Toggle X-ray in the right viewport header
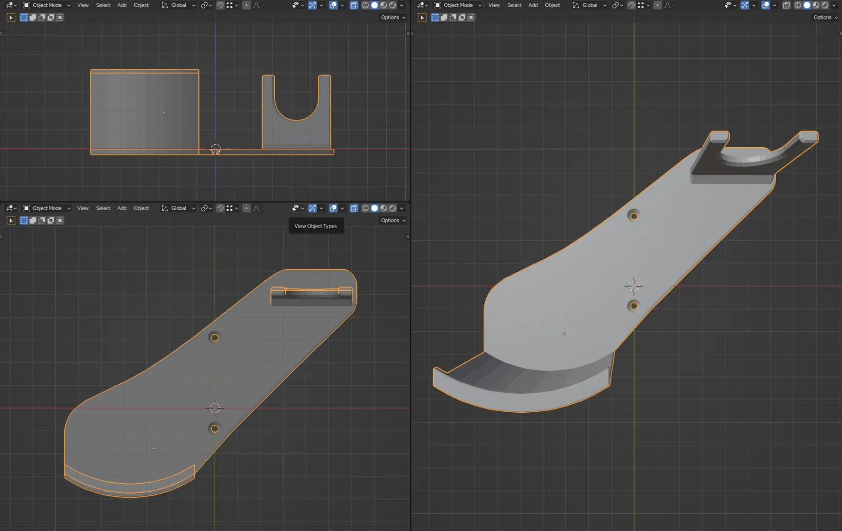This screenshot has width=842, height=531. (x=786, y=5)
